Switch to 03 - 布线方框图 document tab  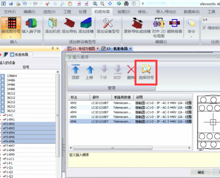(x=84, y=49)
